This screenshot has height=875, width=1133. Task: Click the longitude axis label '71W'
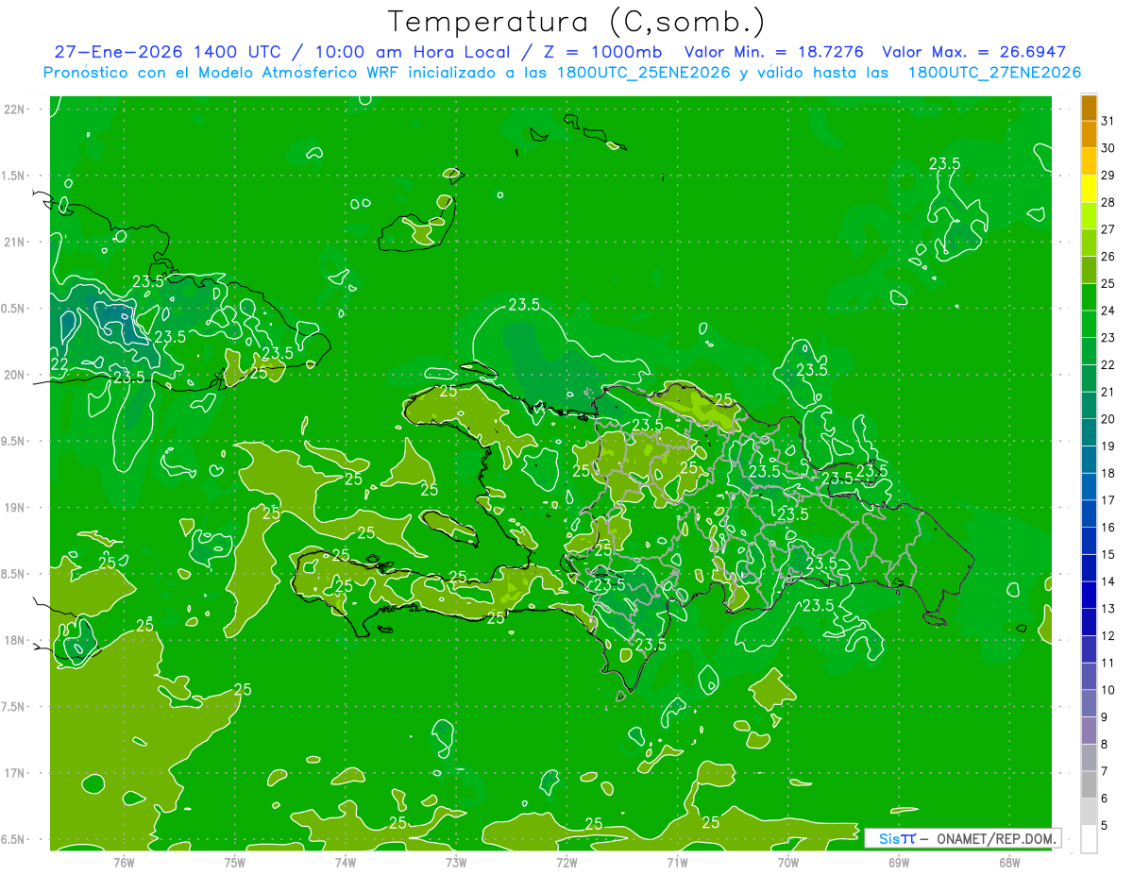tap(677, 862)
